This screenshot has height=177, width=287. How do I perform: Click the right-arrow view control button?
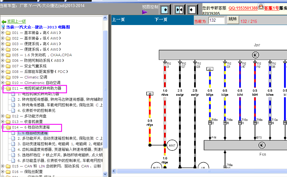(x=165, y=10)
